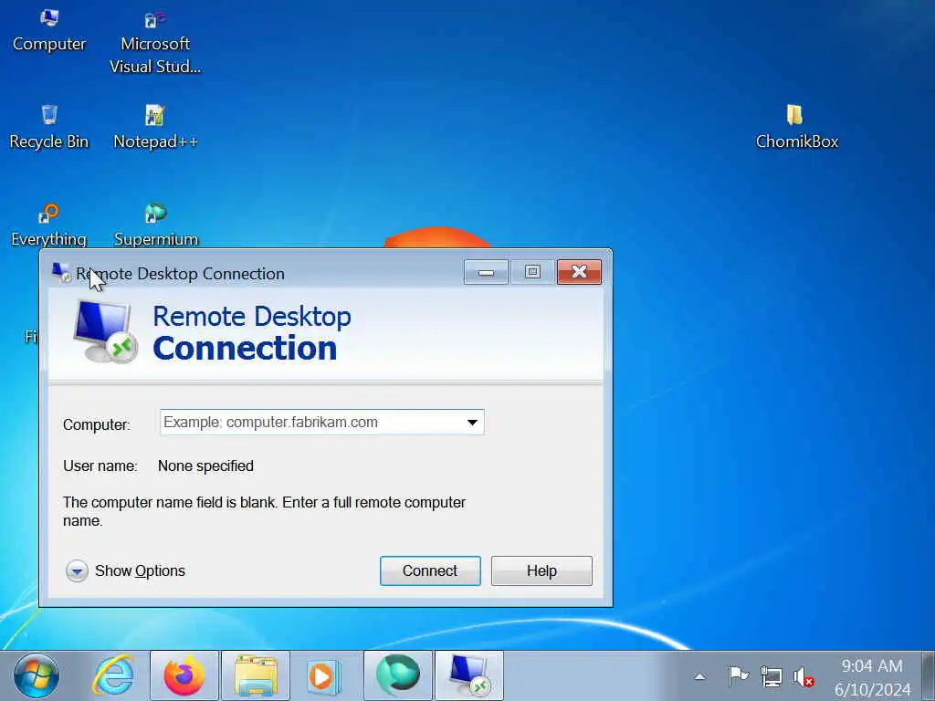Launch Firefox from the taskbar
This screenshot has width=935, height=701.
184,676
